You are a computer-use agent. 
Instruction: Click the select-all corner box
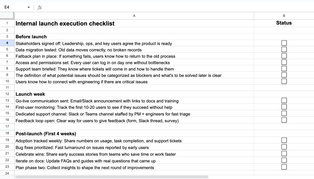tap(7, 16)
